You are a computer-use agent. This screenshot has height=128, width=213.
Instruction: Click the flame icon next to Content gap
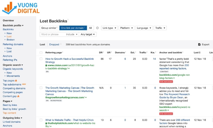[x=18, y=96]
